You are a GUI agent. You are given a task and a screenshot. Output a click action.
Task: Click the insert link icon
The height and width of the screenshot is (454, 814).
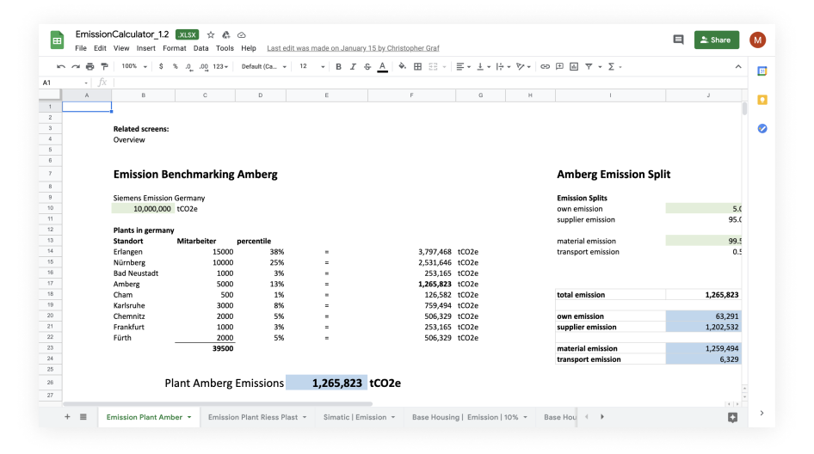click(x=545, y=66)
